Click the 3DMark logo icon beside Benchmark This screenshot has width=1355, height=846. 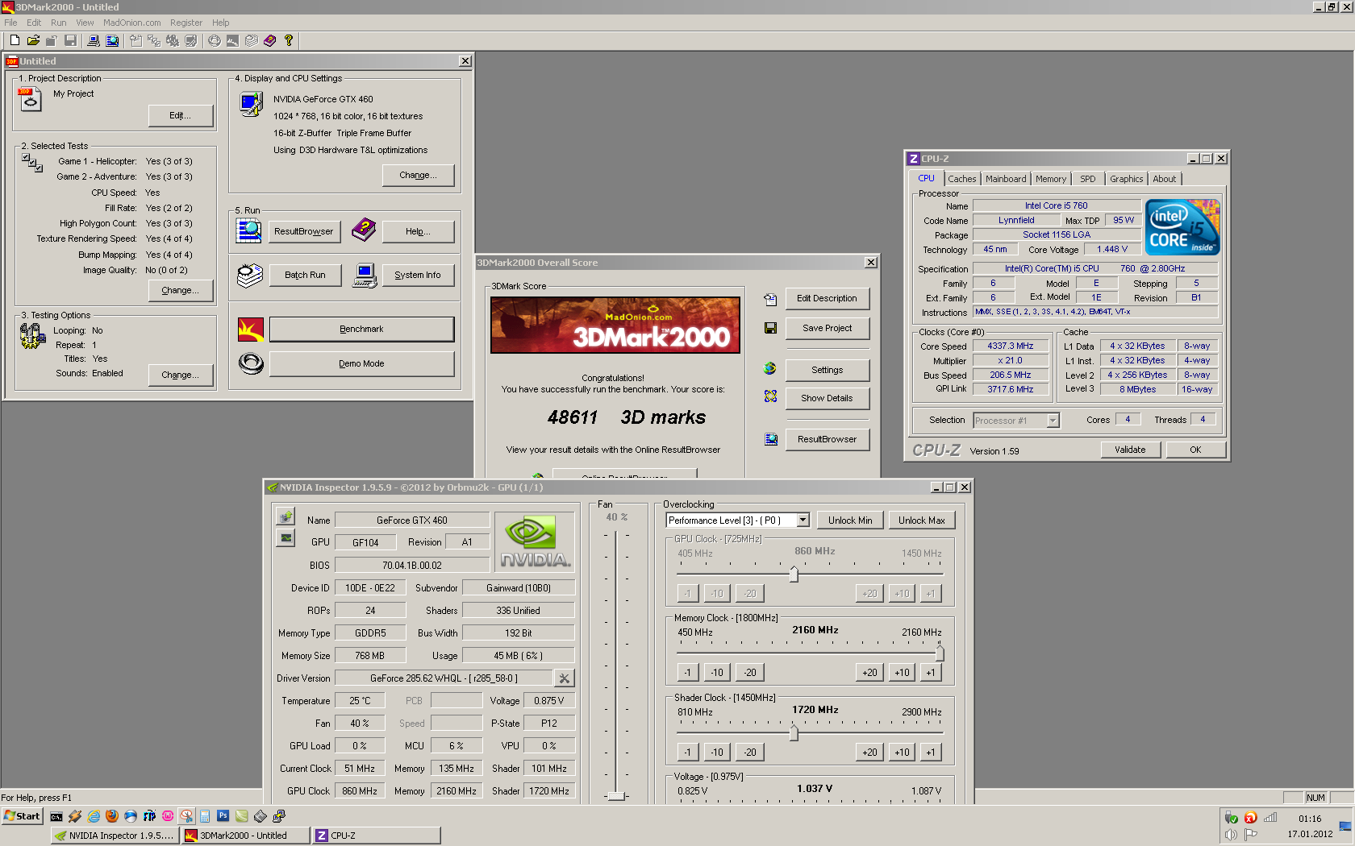pyautogui.click(x=251, y=329)
